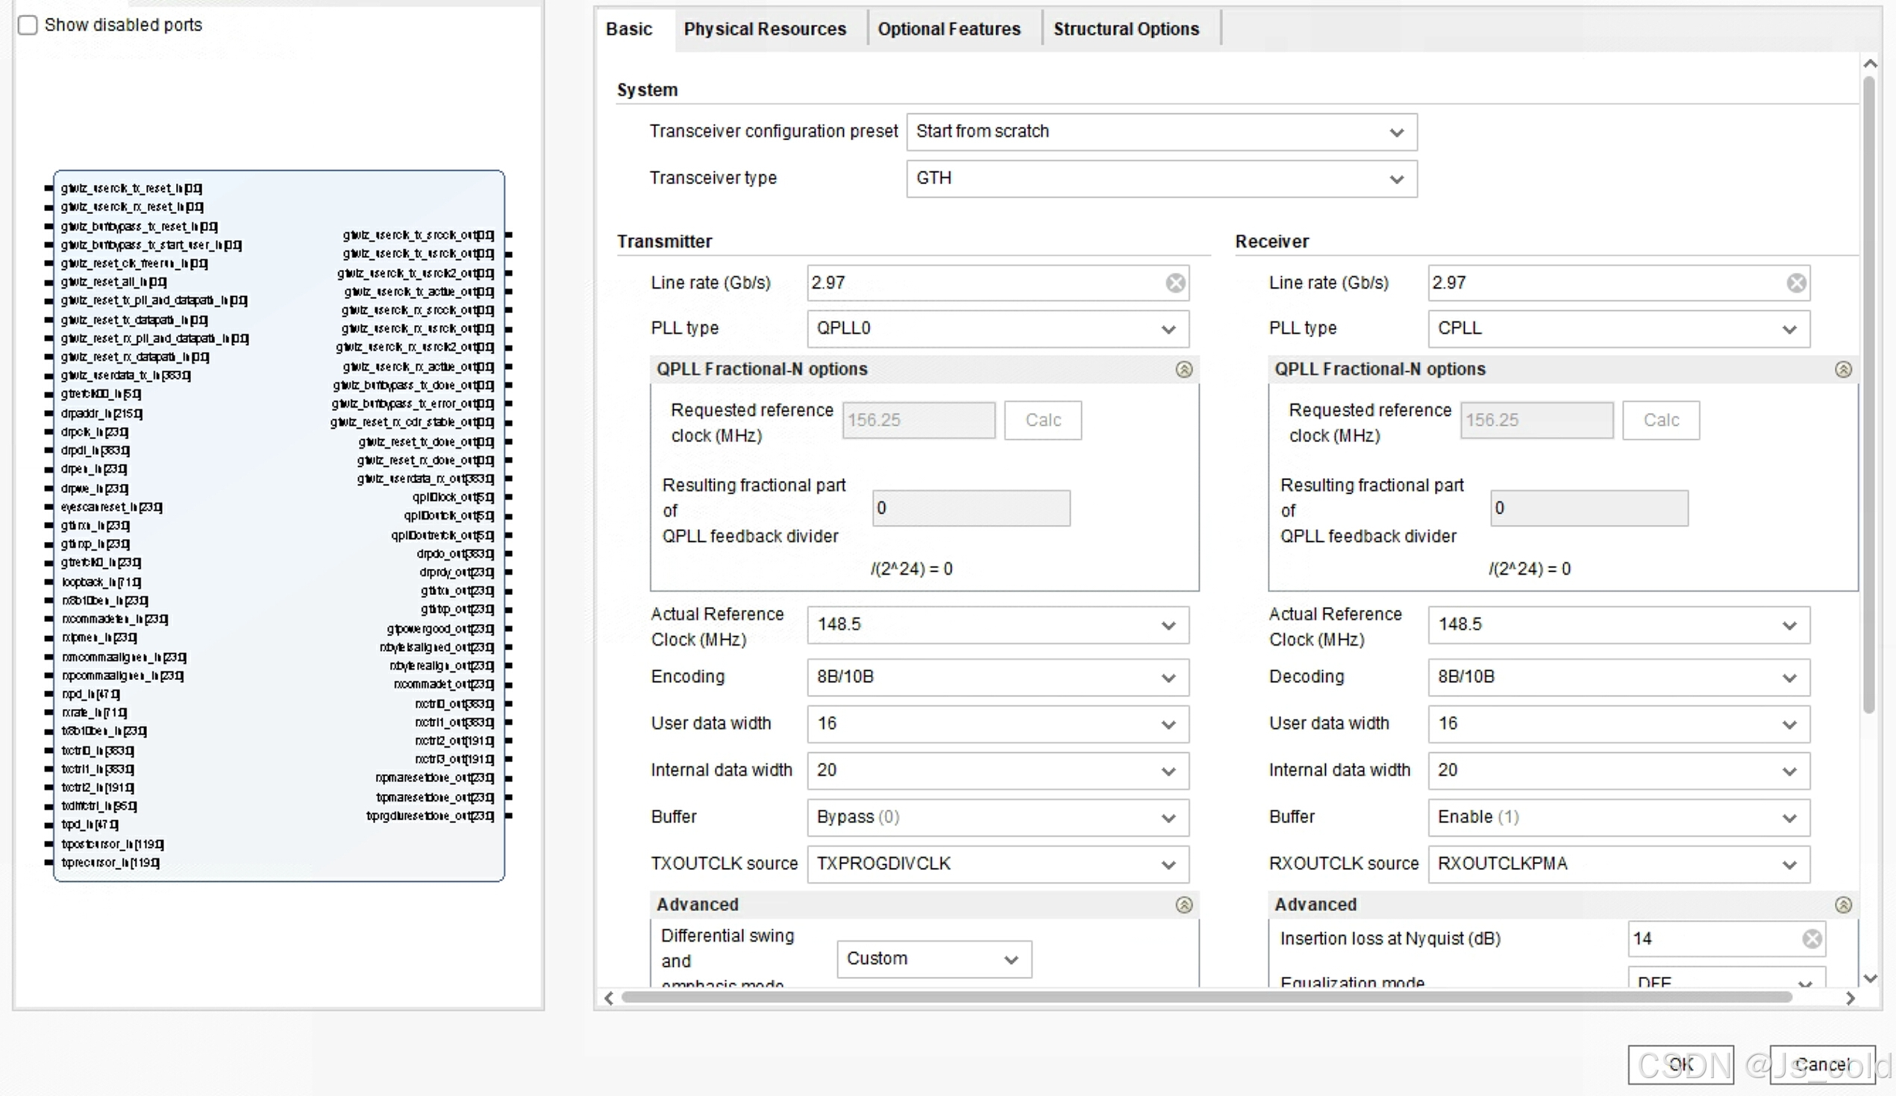
Task: Open Receiver Buffer Enable dropdown
Action: (x=1618, y=817)
